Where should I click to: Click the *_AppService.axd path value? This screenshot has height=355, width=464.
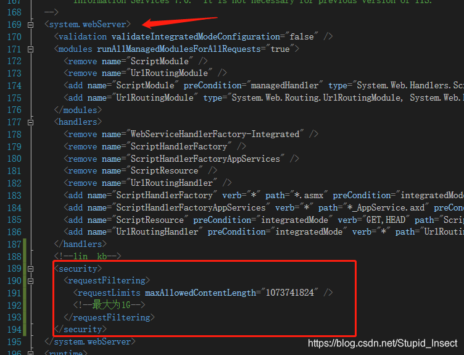(x=386, y=208)
